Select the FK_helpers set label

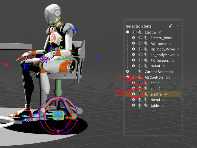click(x=160, y=61)
